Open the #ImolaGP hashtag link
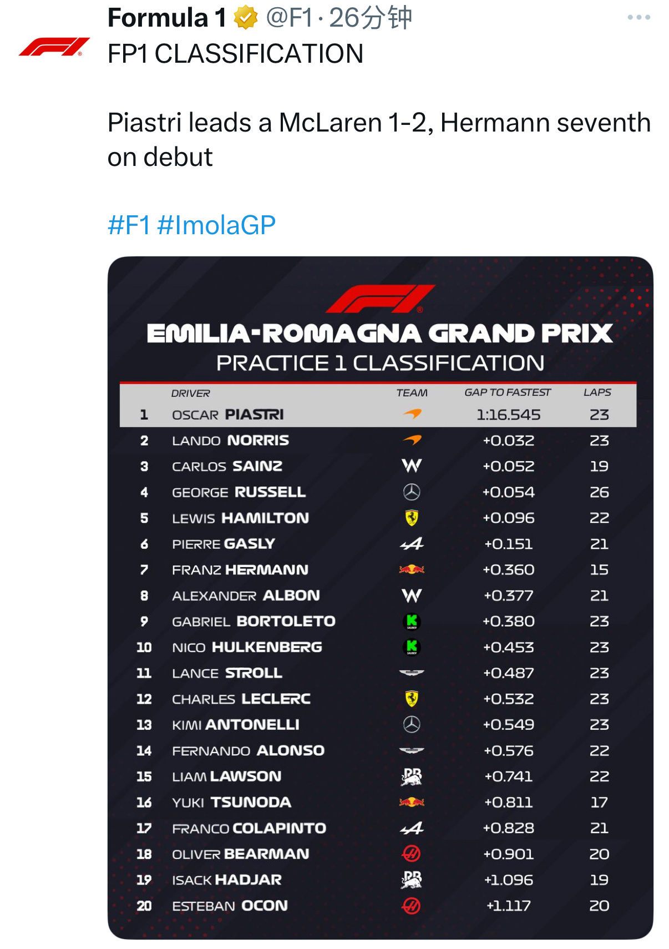Image resolution: width=669 pixels, height=949 pixels. (216, 225)
